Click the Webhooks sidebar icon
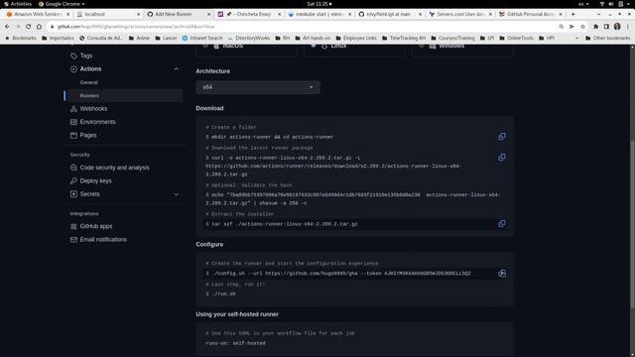This screenshot has height=357, width=635. [x=73, y=109]
